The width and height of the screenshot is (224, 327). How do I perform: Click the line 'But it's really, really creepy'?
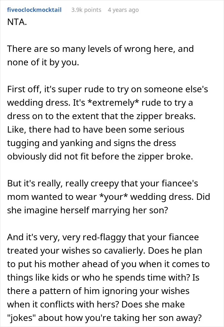pyautogui.click(x=102, y=183)
